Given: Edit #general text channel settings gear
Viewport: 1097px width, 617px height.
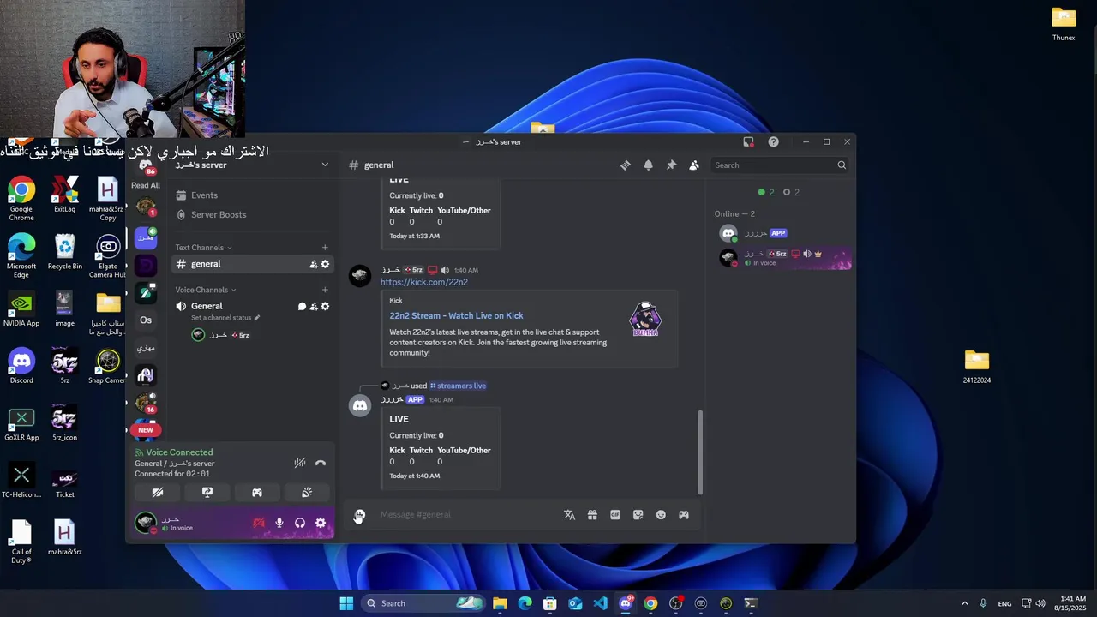Looking at the screenshot, I should coord(325,264).
